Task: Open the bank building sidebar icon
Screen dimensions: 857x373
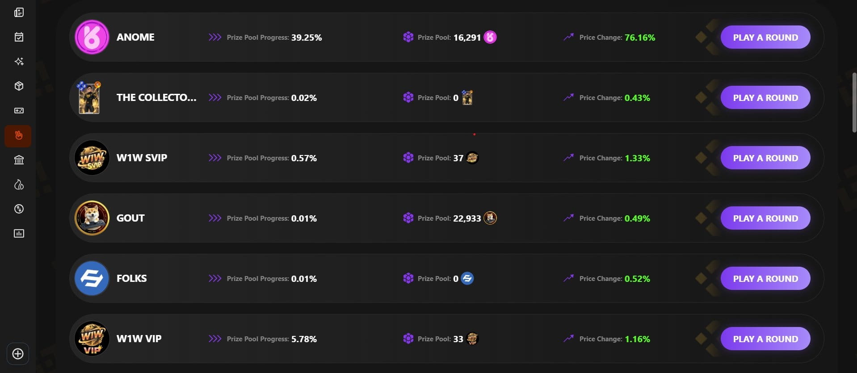Action: [x=19, y=160]
